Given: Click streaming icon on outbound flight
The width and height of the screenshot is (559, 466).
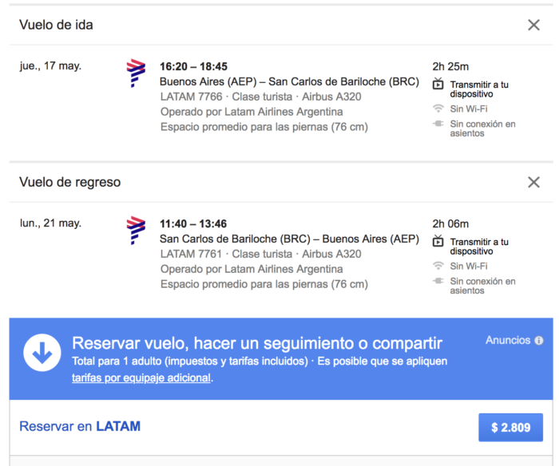Looking at the screenshot, I should 438,85.
